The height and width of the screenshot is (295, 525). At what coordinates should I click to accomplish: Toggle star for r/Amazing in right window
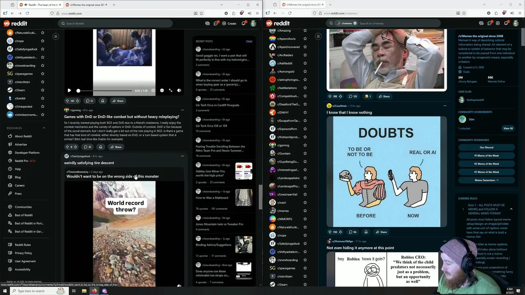(x=305, y=31)
